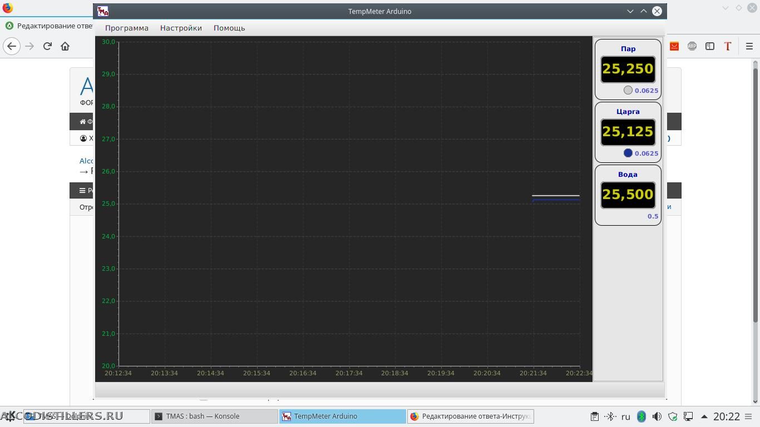
Task: Reload the page in Firefox
Action: [47, 46]
